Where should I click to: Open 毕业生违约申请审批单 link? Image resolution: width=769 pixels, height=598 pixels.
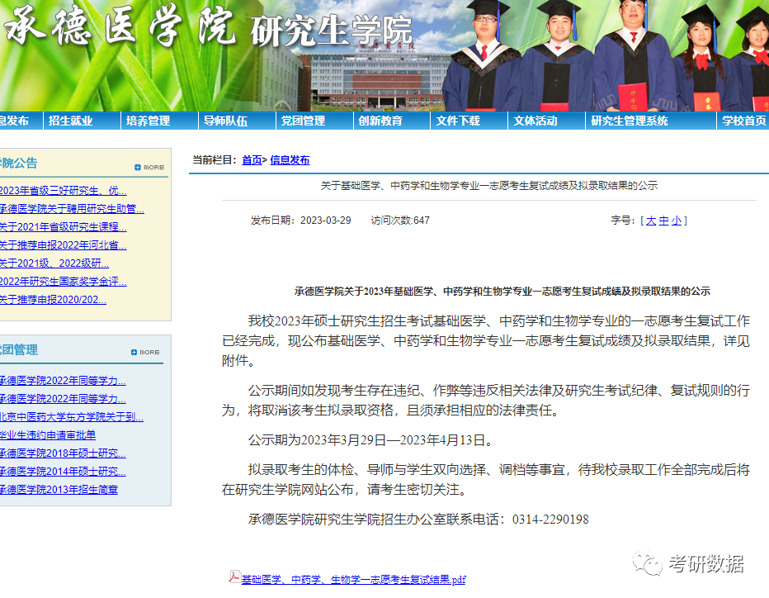48,435
